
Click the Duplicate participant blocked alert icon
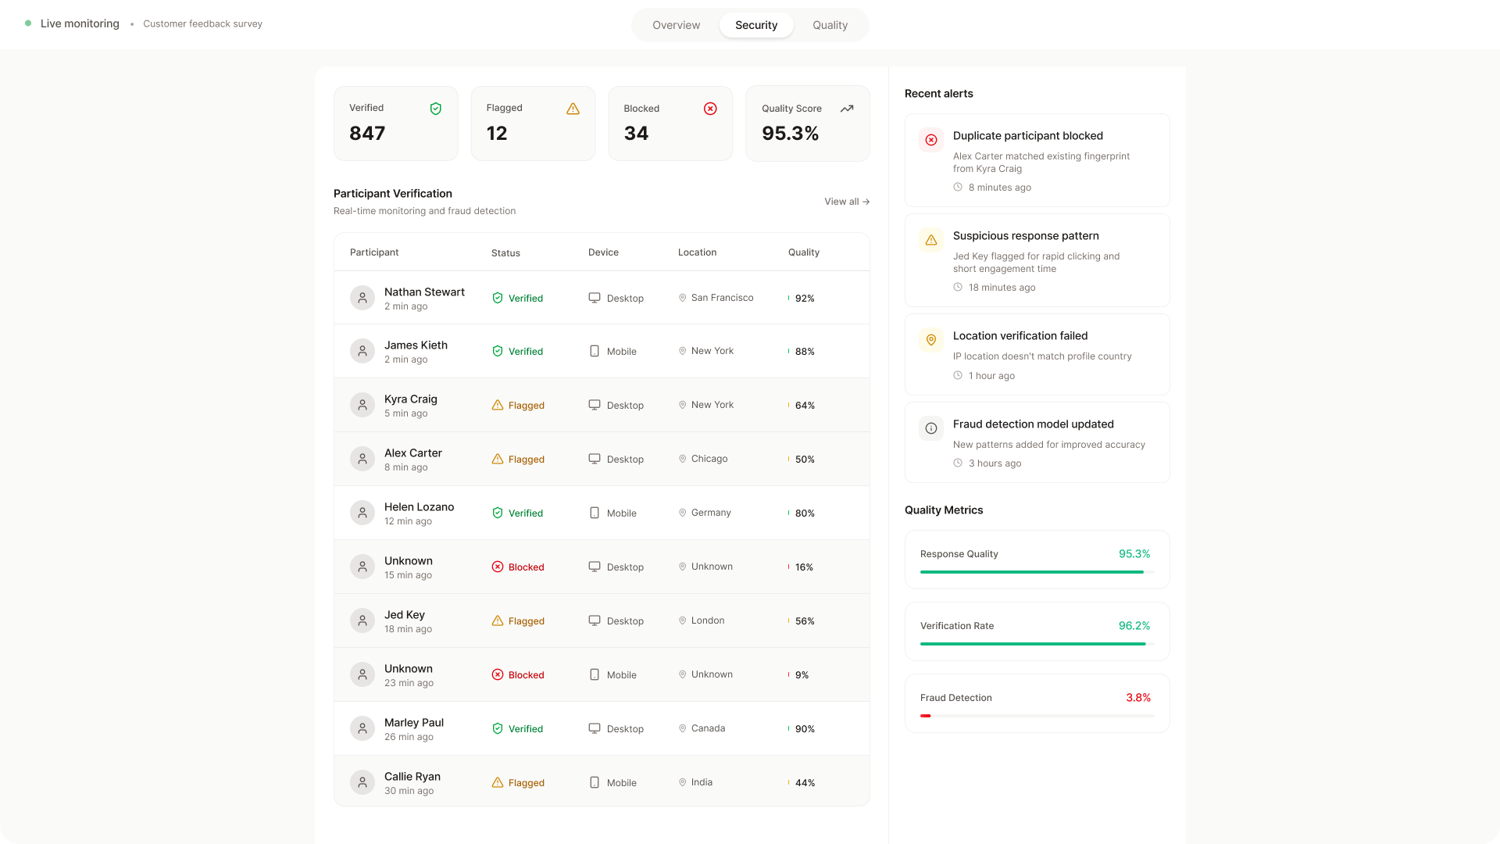click(931, 140)
